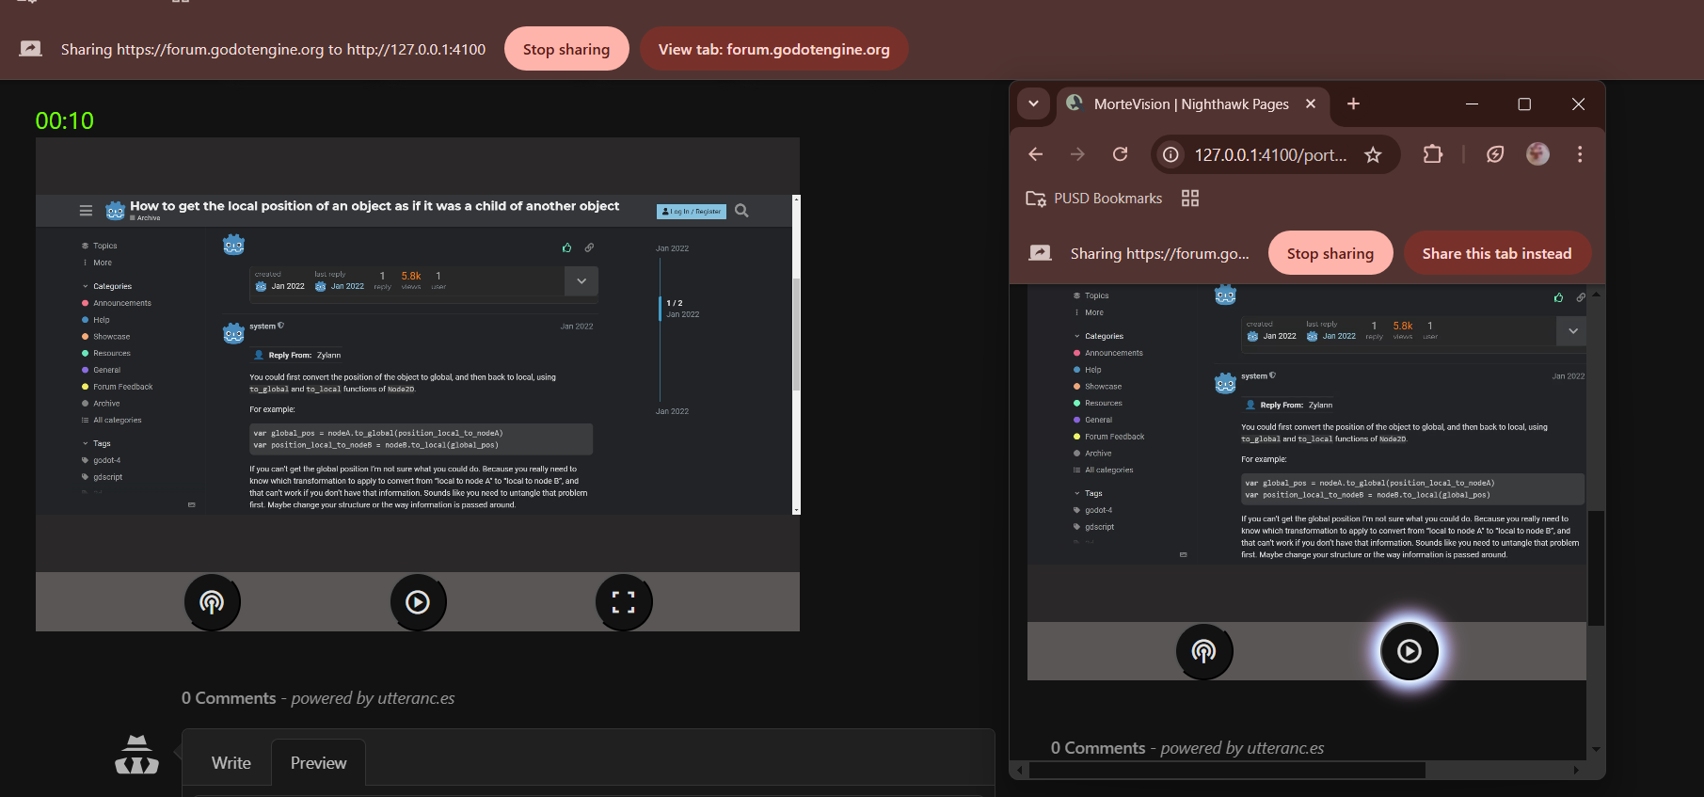Like the post with thumbs-up in the main page

tap(566, 247)
